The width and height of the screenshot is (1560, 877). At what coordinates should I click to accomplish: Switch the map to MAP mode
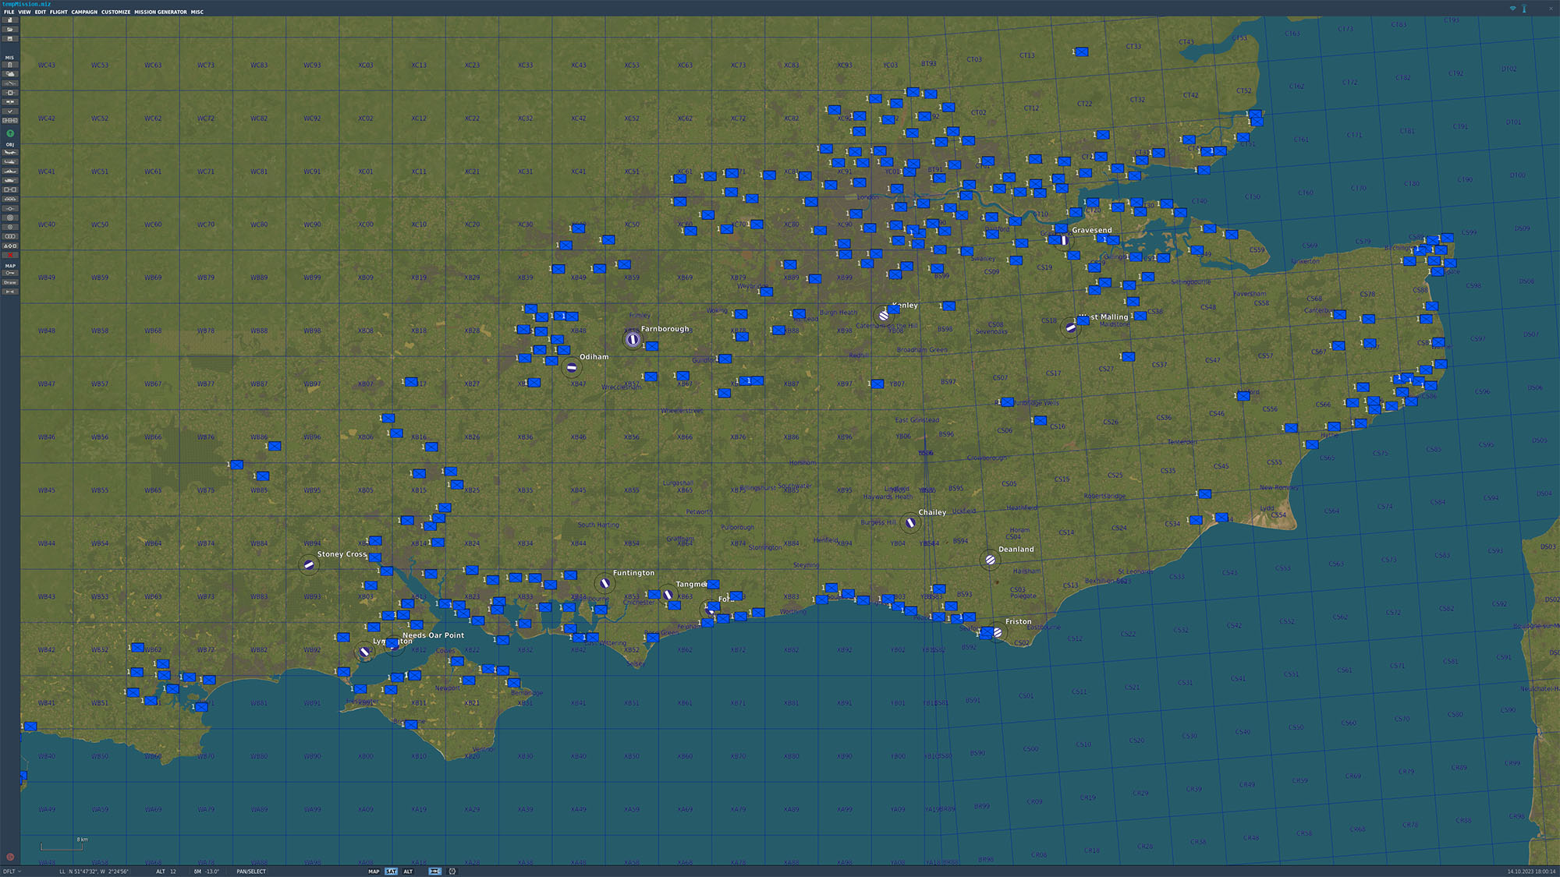(374, 871)
